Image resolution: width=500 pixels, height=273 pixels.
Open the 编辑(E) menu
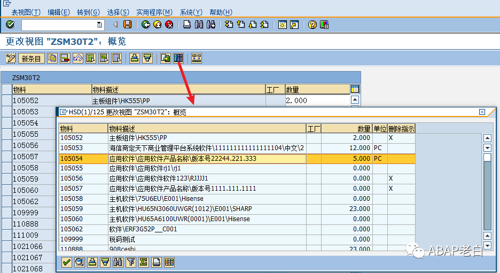coord(59,12)
